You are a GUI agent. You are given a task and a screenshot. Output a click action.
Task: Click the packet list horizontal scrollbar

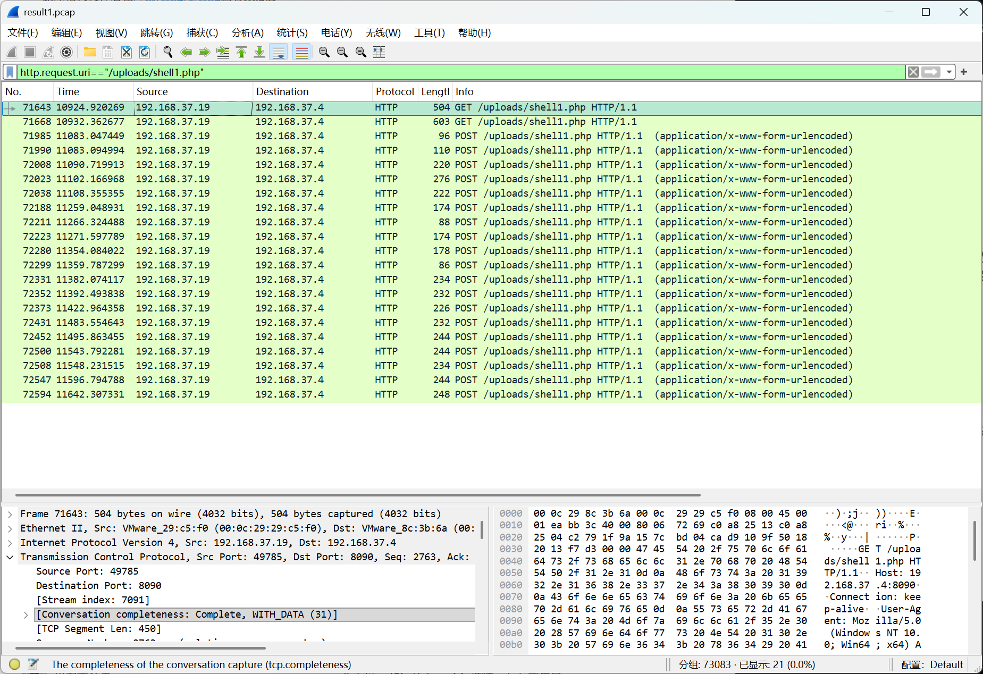click(x=357, y=495)
